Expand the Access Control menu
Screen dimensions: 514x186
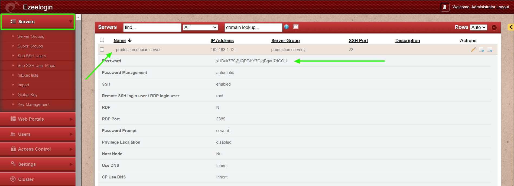[38, 149]
